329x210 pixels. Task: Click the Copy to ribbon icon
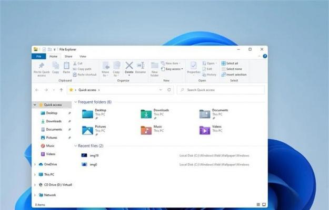click(117, 66)
